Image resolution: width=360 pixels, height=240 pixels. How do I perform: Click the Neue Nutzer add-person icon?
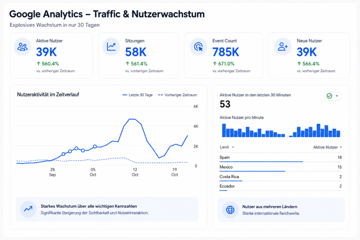[283, 47]
